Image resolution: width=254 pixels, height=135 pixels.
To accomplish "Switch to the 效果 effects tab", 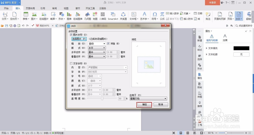I will tap(225, 38).
